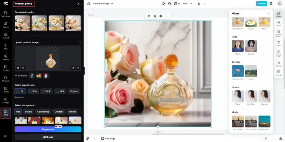The image size is (285, 142).
Task: Crop the selected image
Action: [x=149, y=16]
